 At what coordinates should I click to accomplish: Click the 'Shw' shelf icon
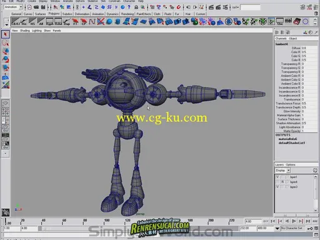click(280, 21)
